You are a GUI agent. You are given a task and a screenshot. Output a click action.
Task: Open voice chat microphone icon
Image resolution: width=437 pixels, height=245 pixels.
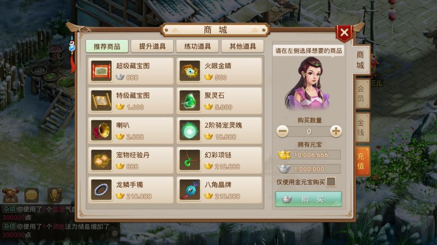(x=54, y=195)
